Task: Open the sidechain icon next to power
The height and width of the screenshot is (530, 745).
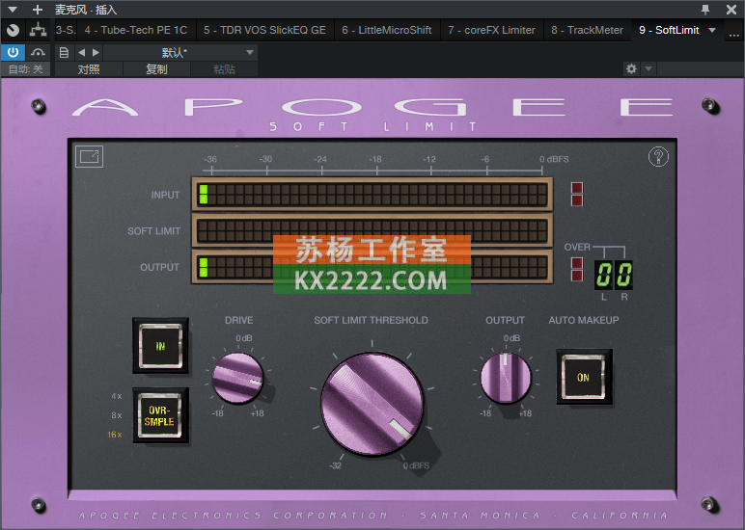Action: 38,52
